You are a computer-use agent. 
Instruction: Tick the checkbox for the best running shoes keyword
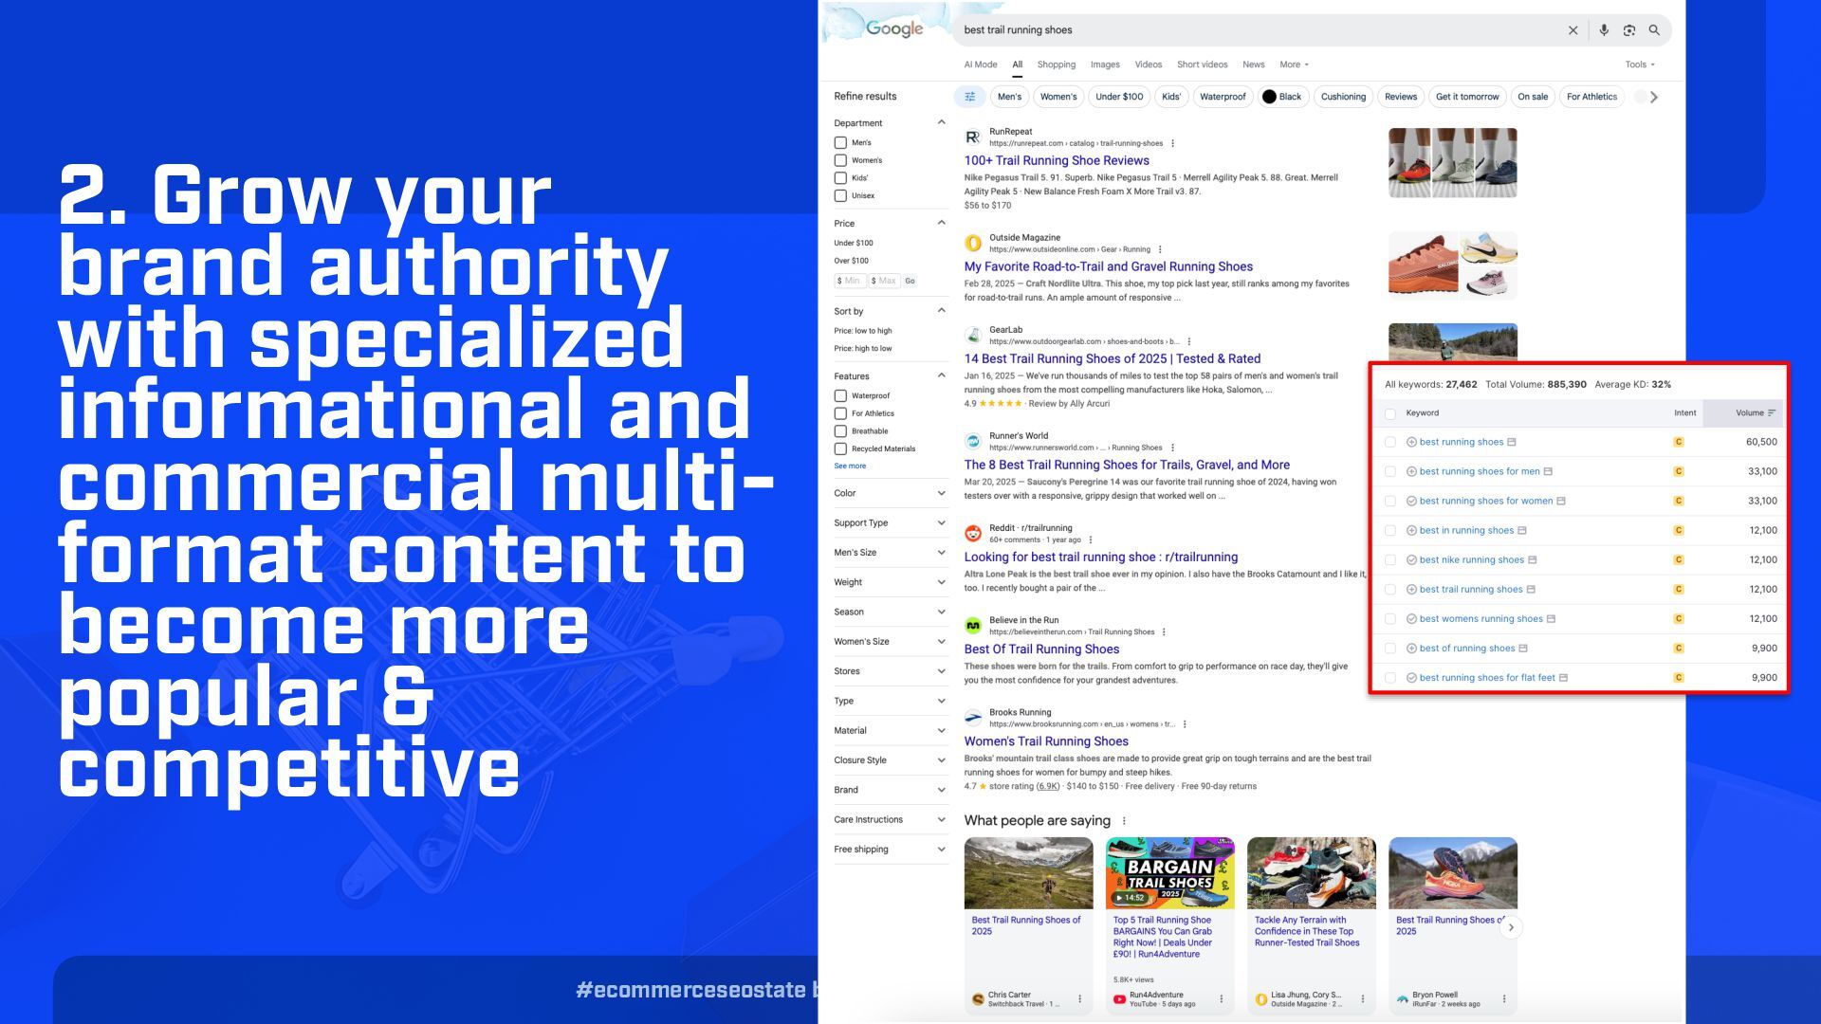point(1390,442)
